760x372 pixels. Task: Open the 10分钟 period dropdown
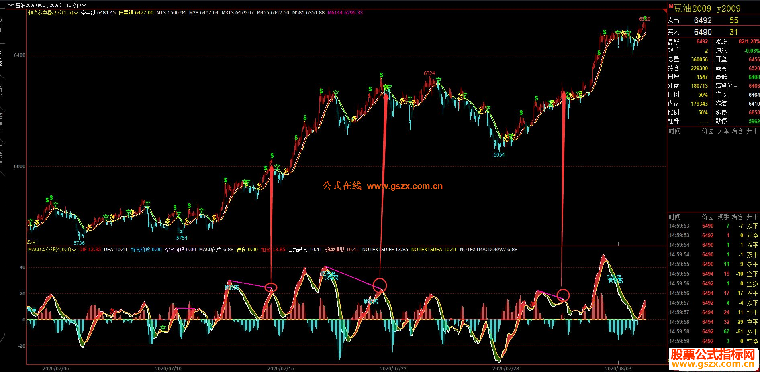click(x=76, y=5)
